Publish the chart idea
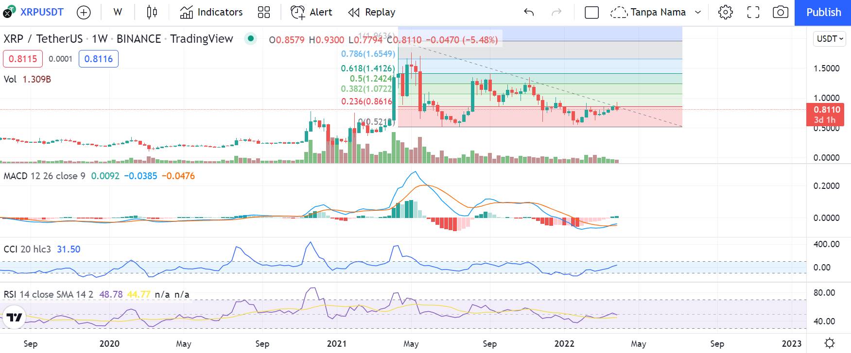The height and width of the screenshot is (353, 851). tap(823, 13)
